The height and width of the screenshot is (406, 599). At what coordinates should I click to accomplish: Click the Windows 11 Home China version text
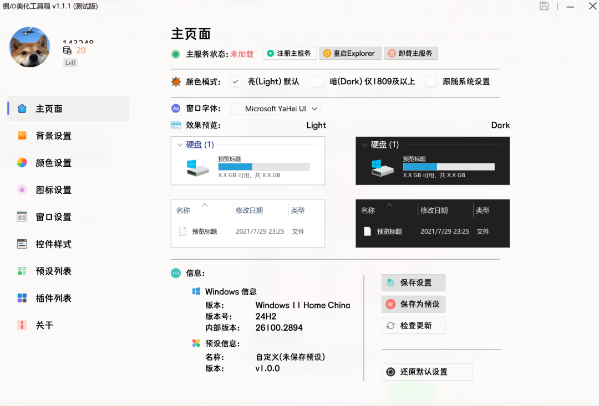[303, 305]
